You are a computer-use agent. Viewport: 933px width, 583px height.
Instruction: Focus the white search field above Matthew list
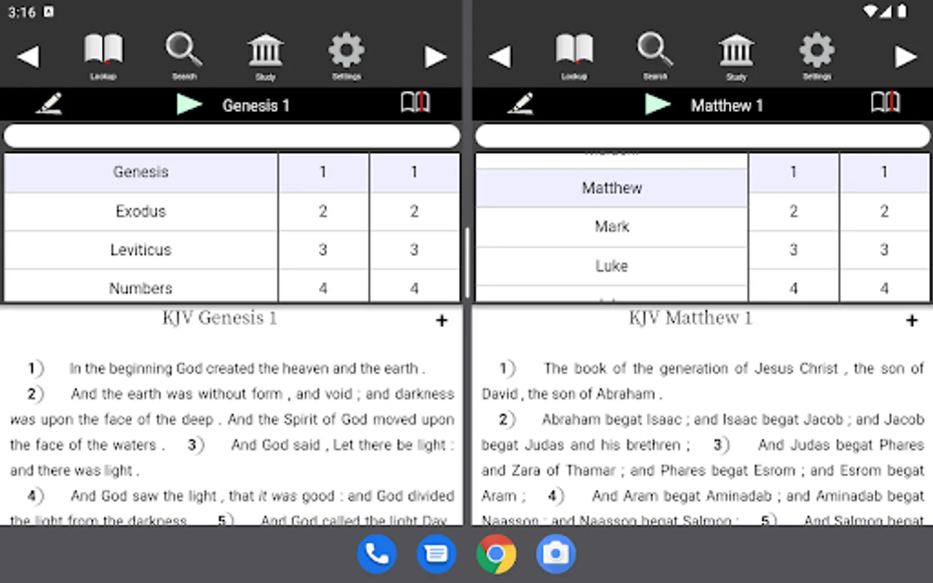(x=703, y=136)
